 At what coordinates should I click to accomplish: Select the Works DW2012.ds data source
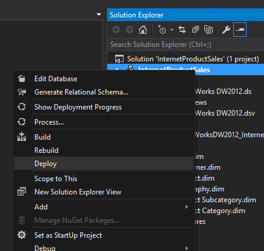point(223,91)
